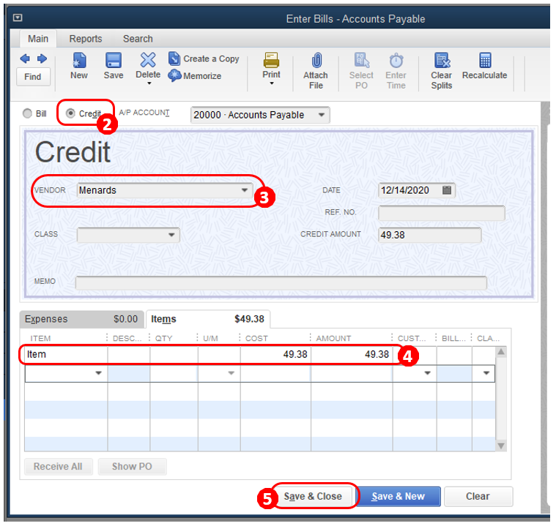Click the New bill icon
Viewport: 556px width, 526px height.
click(78, 60)
